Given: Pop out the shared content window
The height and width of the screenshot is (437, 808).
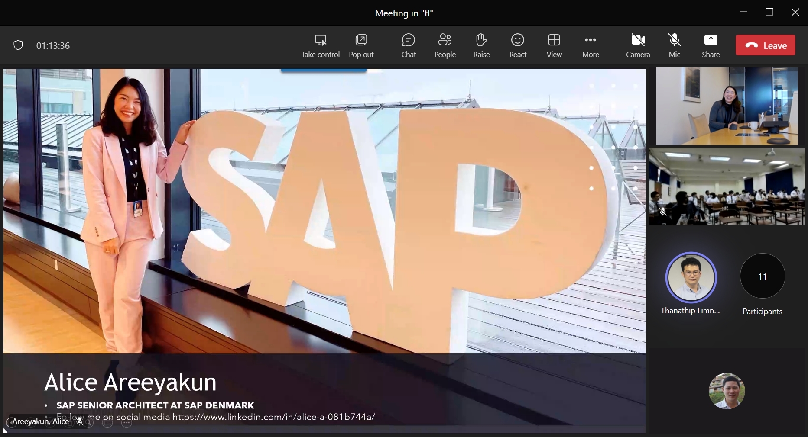Looking at the screenshot, I should 361,41.
